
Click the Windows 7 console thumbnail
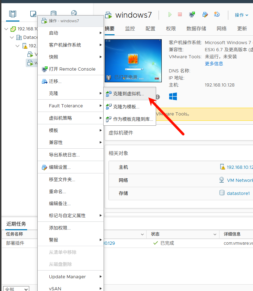(x=133, y=61)
